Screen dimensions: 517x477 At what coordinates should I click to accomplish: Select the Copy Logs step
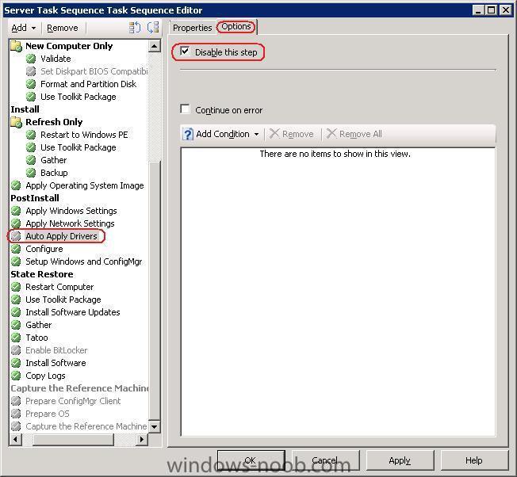pos(45,376)
